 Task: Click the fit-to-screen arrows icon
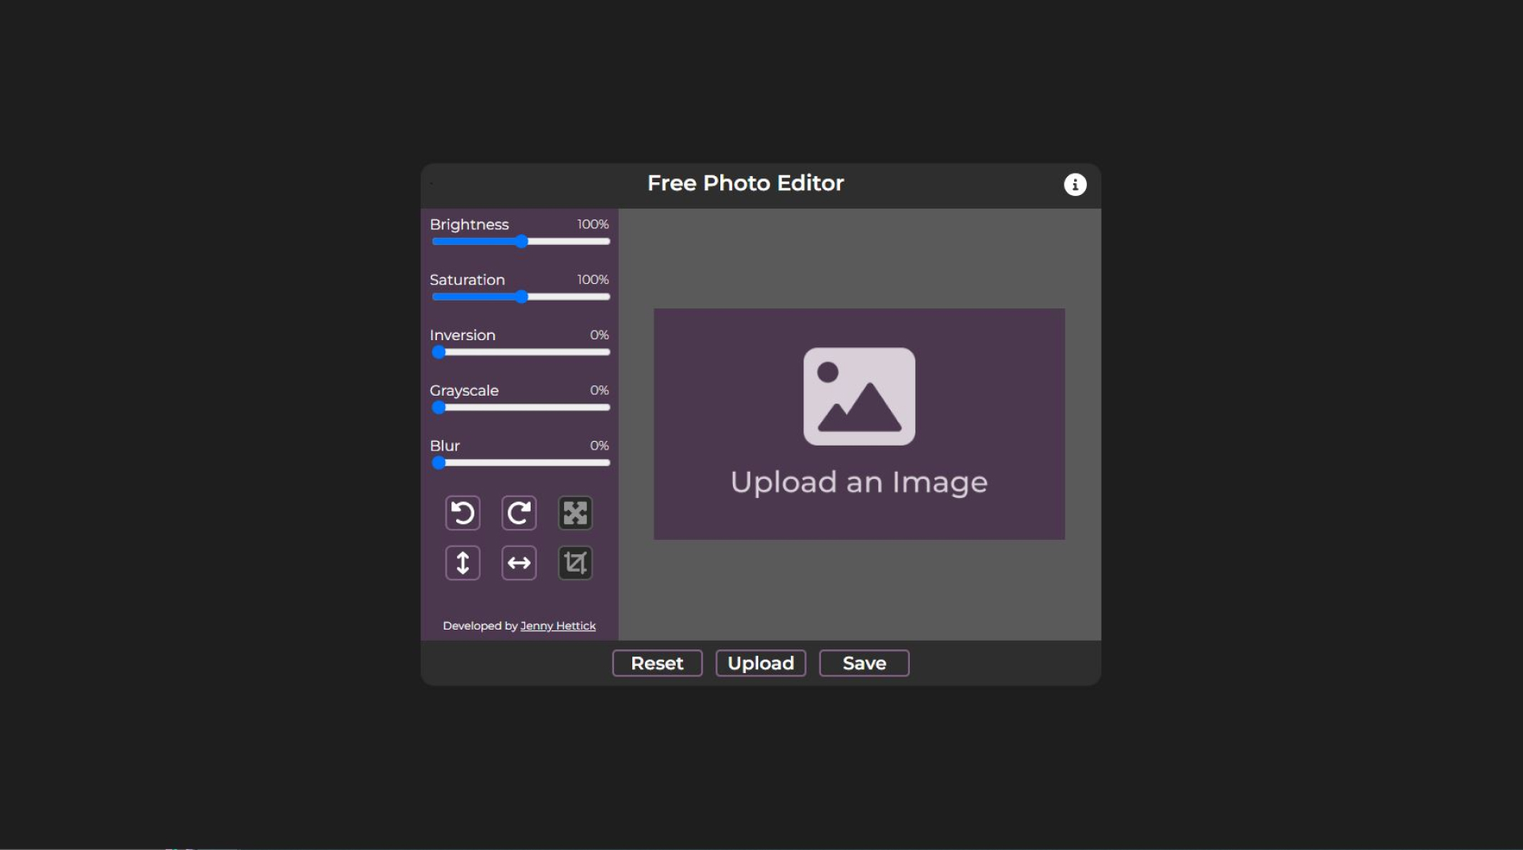(574, 513)
